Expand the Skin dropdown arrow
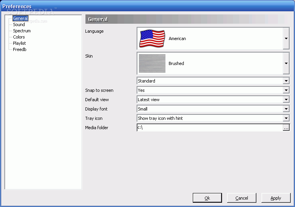 [x=286, y=63]
